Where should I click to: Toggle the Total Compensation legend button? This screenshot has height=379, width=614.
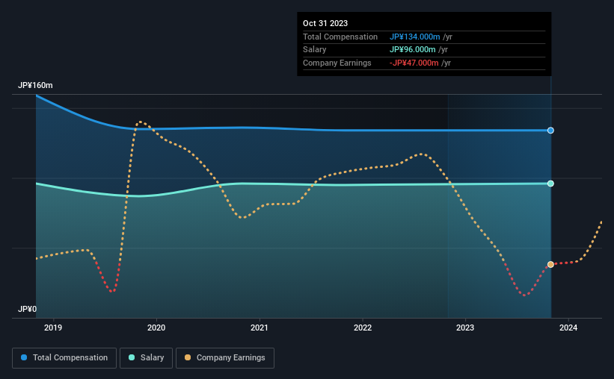coord(64,358)
